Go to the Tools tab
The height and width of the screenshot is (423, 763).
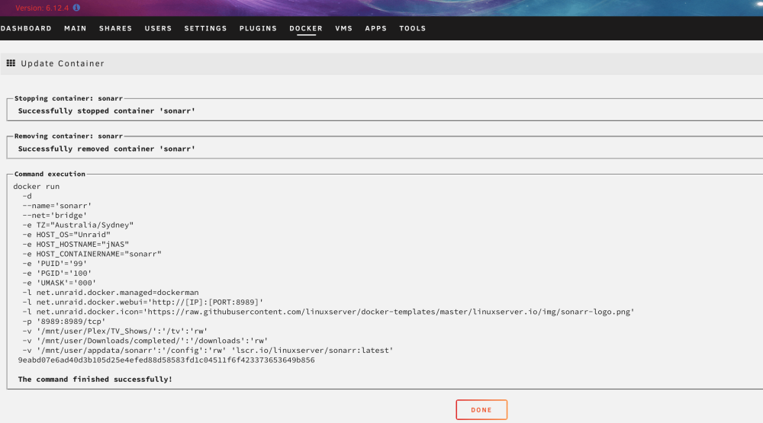click(413, 28)
